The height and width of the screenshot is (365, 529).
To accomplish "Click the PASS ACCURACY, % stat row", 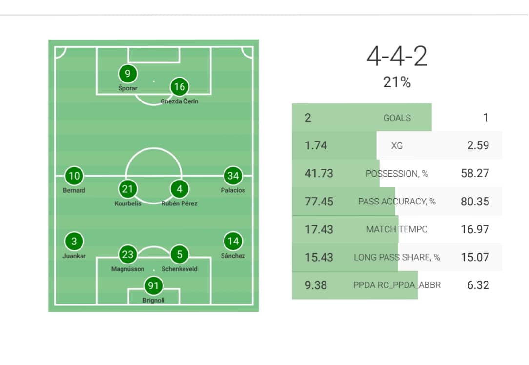I will (397, 202).
